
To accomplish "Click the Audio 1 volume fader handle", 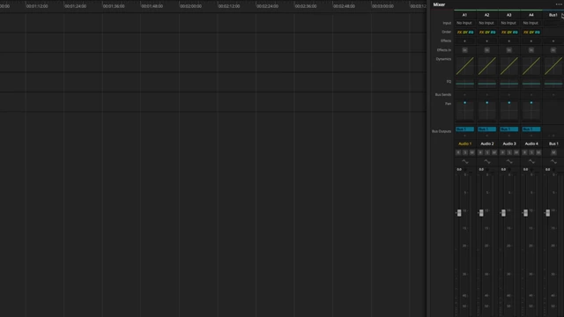I will coord(459,213).
